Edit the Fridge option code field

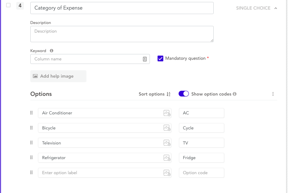201,158
